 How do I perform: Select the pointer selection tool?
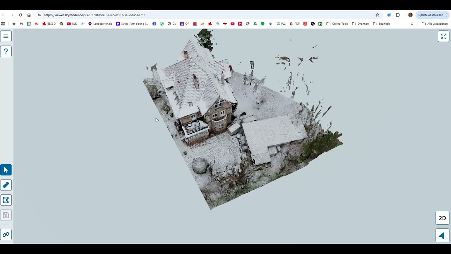coord(6,170)
